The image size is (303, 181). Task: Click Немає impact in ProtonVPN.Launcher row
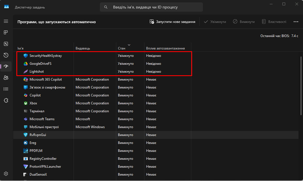[x=151, y=167]
